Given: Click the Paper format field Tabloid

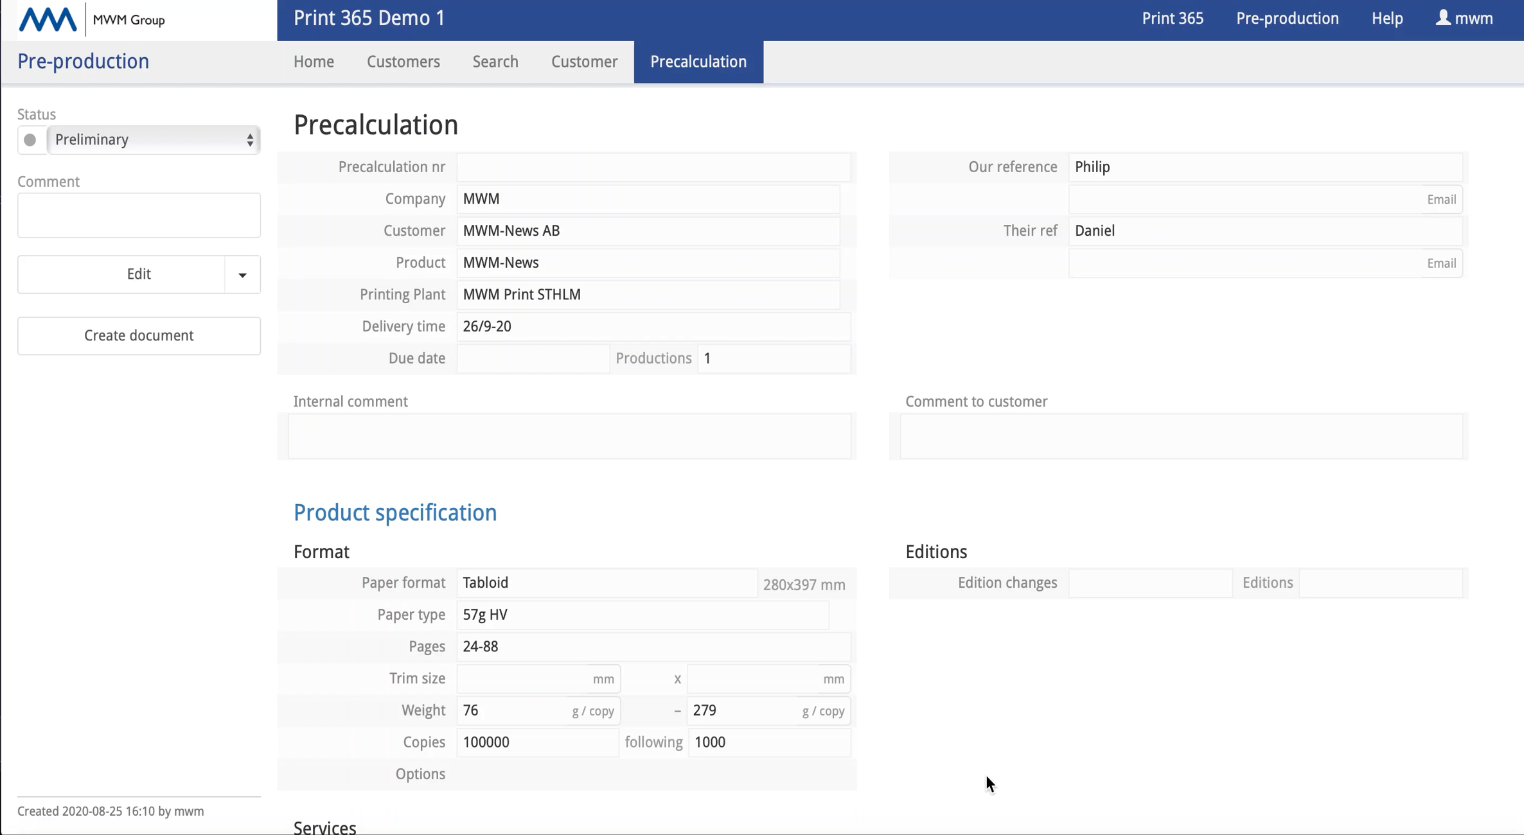Looking at the screenshot, I should 607,583.
